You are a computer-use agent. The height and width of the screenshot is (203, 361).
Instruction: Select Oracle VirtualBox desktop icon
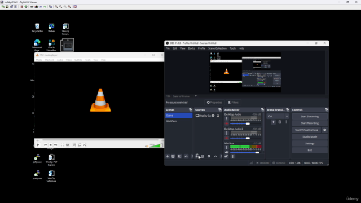point(51,45)
